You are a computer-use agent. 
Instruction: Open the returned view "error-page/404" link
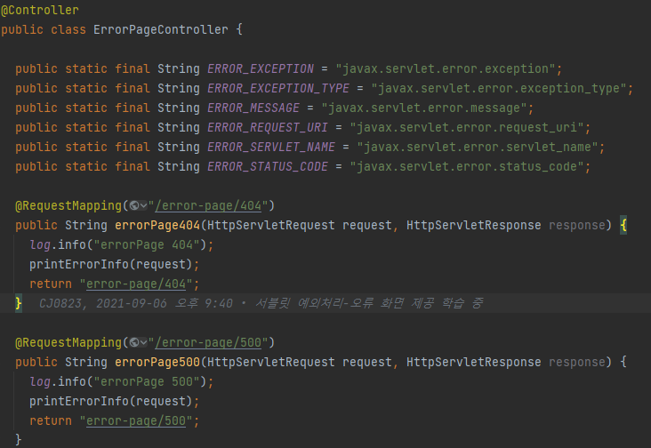(136, 284)
